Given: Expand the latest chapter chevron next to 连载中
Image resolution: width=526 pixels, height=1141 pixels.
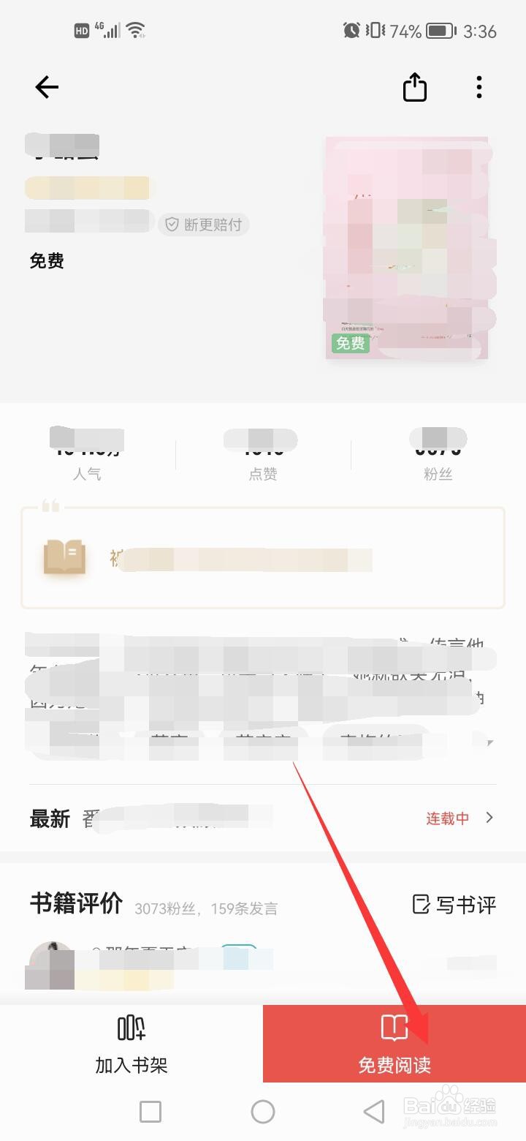Looking at the screenshot, I should click(489, 818).
